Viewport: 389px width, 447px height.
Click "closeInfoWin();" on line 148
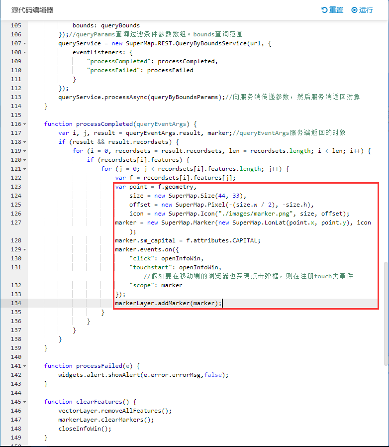point(85,429)
